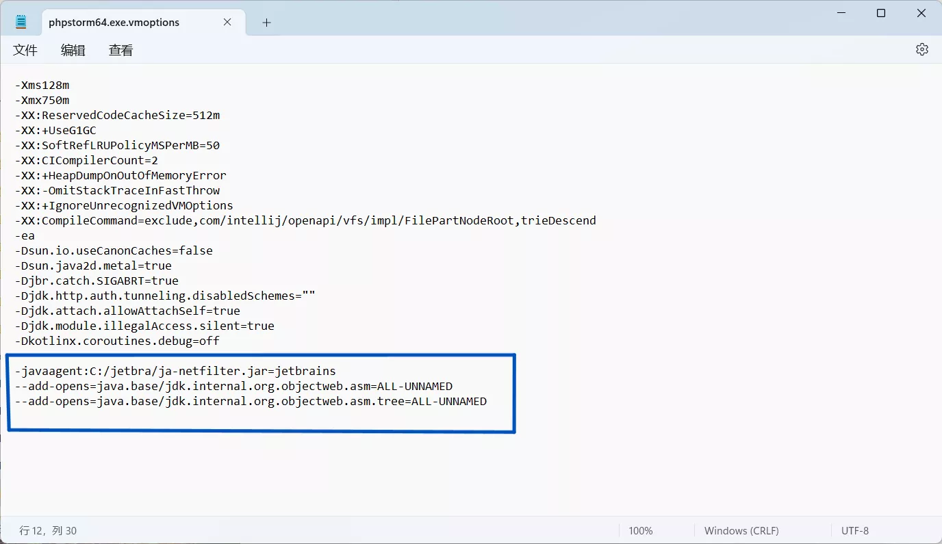Click the HeapDumpOnOutOfMemoryError line
Viewport: 942px width, 544px height.
tap(120, 176)
